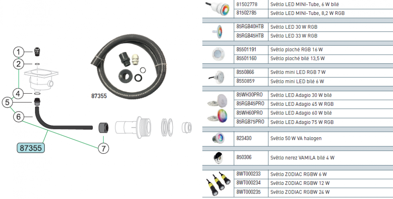Select the VAMILA stainless light thumbnail
This screenshot has width=393, height=199.
[218, 158]
